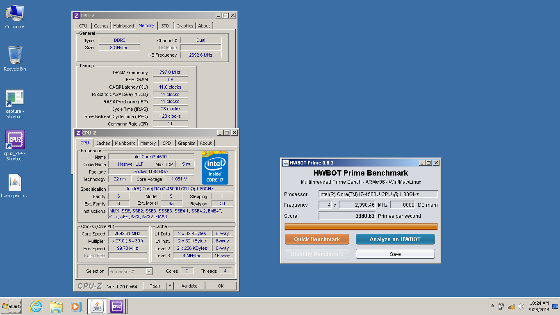
Task: Switch to Mainboard tab in front CPU-Z
Action: [x=125, y=143]
